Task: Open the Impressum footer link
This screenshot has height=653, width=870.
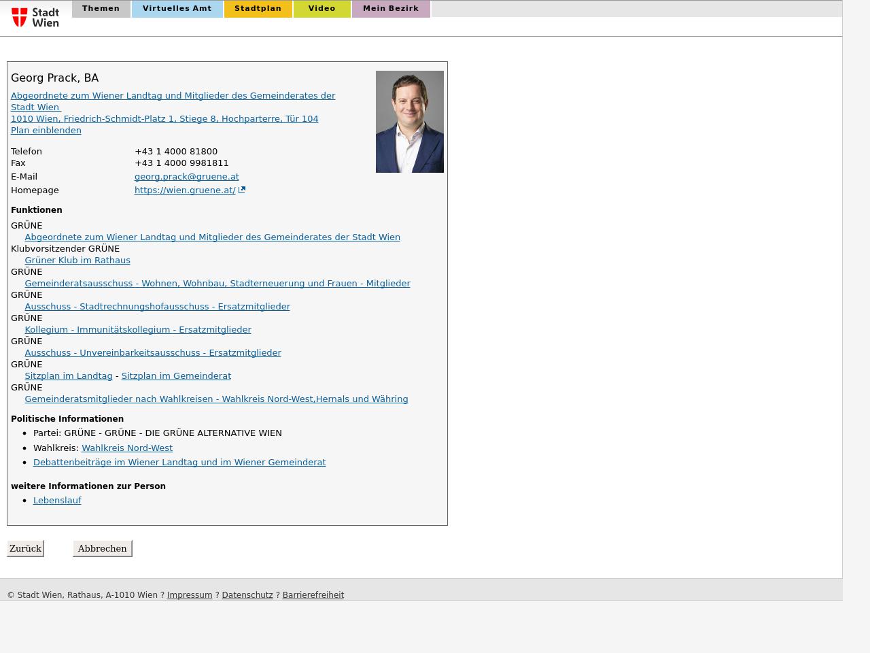Action: pyautogui.click(x=190, y=595)
